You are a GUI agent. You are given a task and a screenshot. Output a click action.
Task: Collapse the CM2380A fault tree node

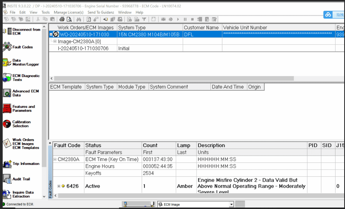55,159
